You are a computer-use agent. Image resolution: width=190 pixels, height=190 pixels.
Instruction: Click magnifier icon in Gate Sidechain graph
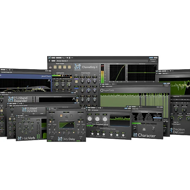click(155, 66)
